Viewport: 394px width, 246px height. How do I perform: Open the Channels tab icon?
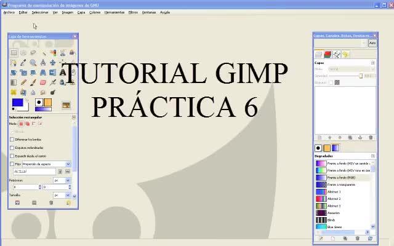click(328, 54)
